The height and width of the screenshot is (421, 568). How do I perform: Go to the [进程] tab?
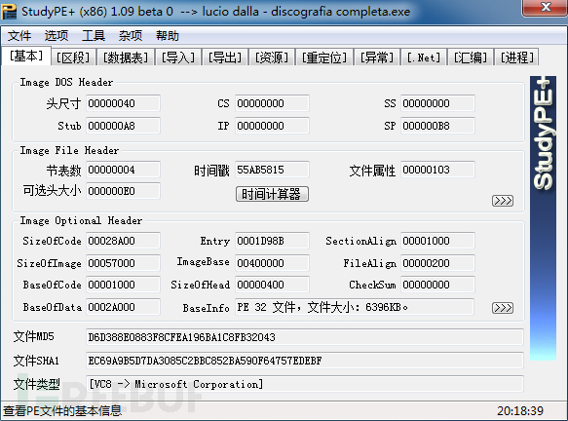(x=517, y=57)
